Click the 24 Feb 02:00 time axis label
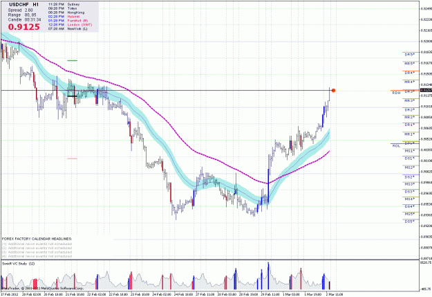Image resolution: width=432 pixels, height=297 pixels. pyautogui.click(x=161, y=294)
